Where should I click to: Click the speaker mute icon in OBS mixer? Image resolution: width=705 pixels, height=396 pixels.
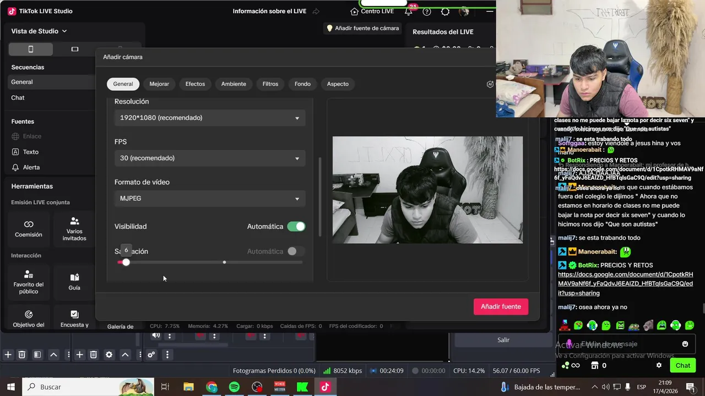(x=156, y=335)
